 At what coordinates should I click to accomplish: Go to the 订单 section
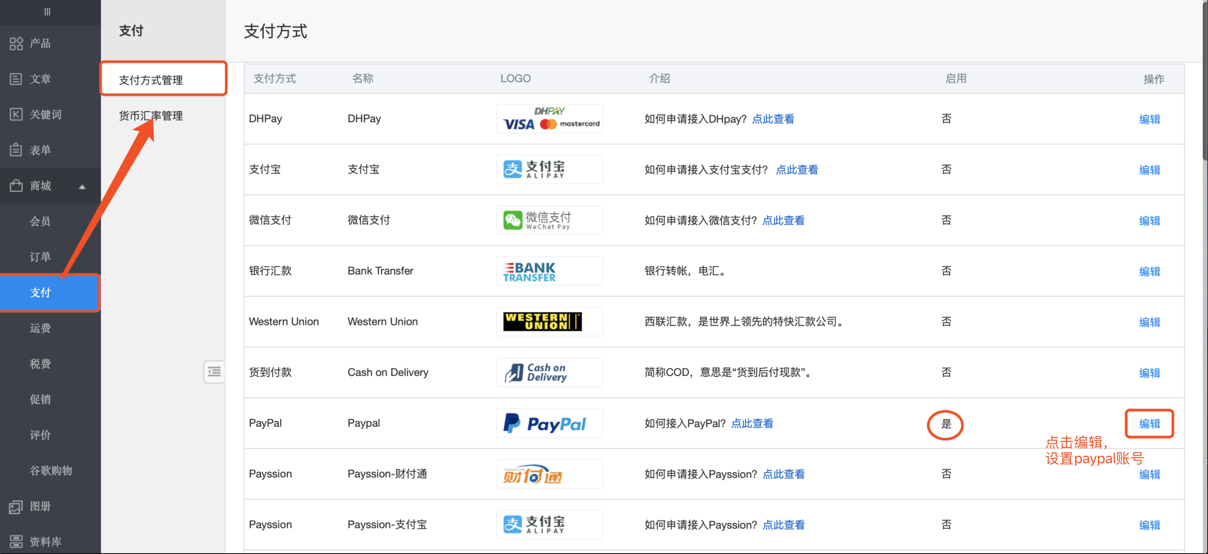click(x=40, y=257)
